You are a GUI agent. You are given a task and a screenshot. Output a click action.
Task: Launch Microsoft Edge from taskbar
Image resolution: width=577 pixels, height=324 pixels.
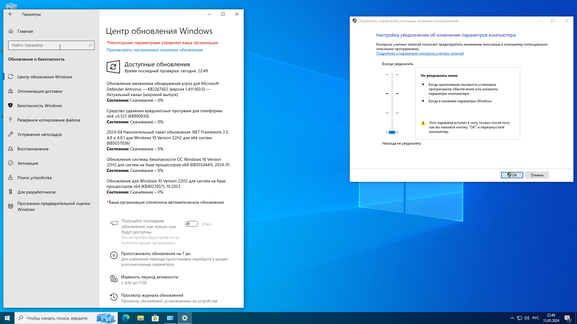(x=126, y=318)
